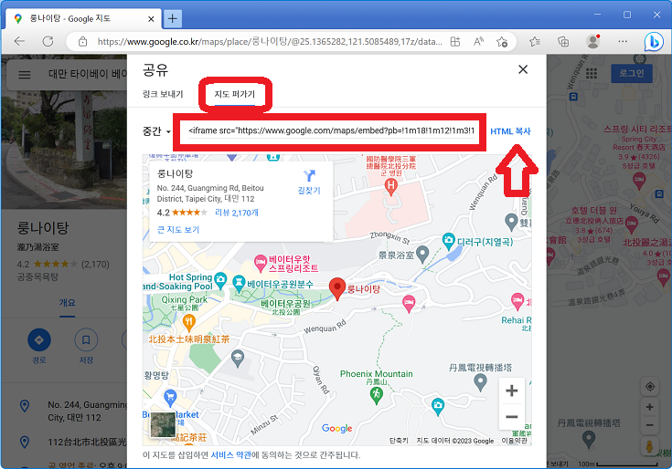Click the address bar URL field
The width and height of the screenshot is (672, 469).
[x=269, y=41]
